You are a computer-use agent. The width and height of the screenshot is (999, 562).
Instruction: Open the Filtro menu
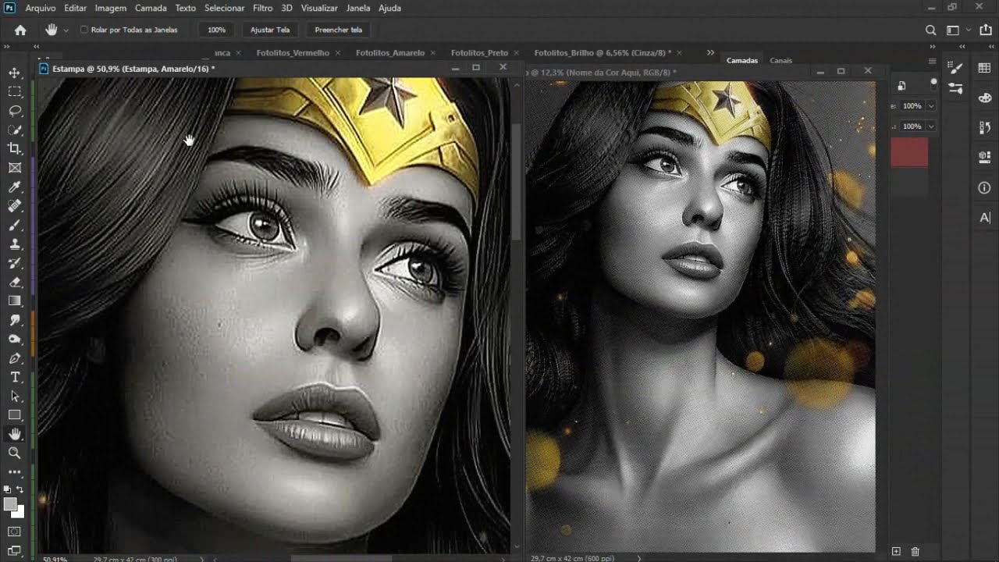point(263,8)
